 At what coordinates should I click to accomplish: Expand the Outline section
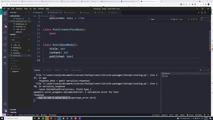tap(13, 110)
